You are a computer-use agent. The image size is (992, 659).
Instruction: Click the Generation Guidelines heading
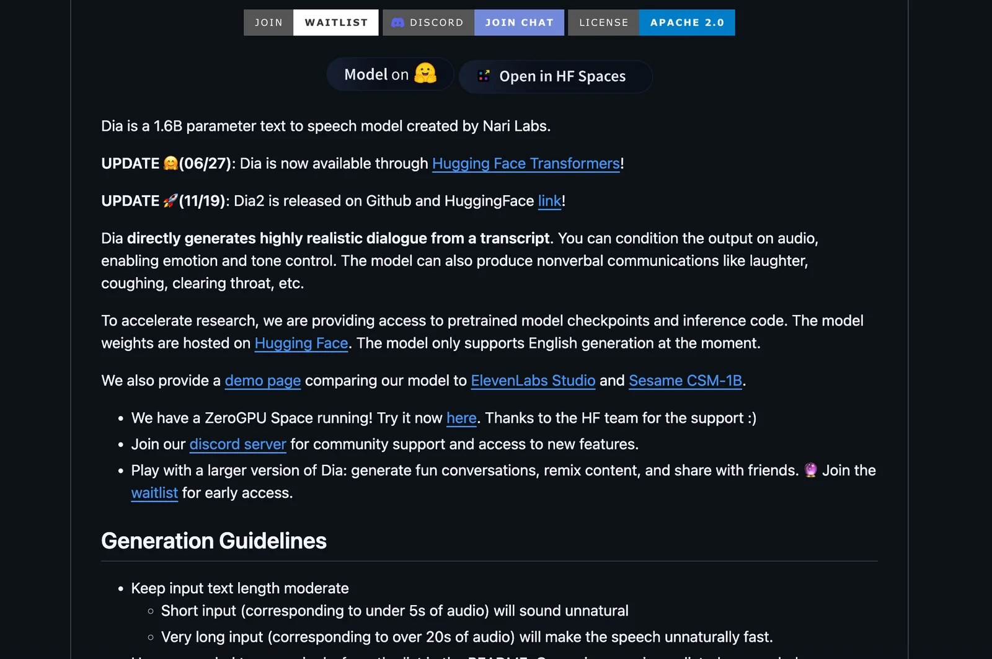pos(214,541)
